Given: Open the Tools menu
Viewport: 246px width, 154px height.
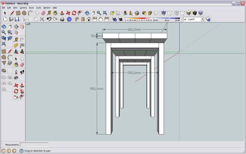Looking at the screenshot, I should tap(39, 8).
